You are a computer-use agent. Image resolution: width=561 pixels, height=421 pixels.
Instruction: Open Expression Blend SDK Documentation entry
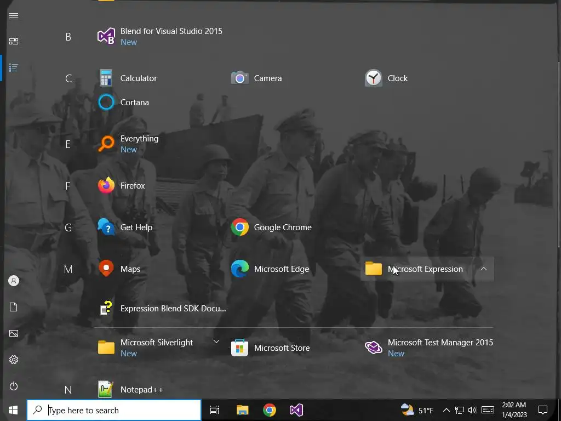pyautogui.click(x=162, y=308)
